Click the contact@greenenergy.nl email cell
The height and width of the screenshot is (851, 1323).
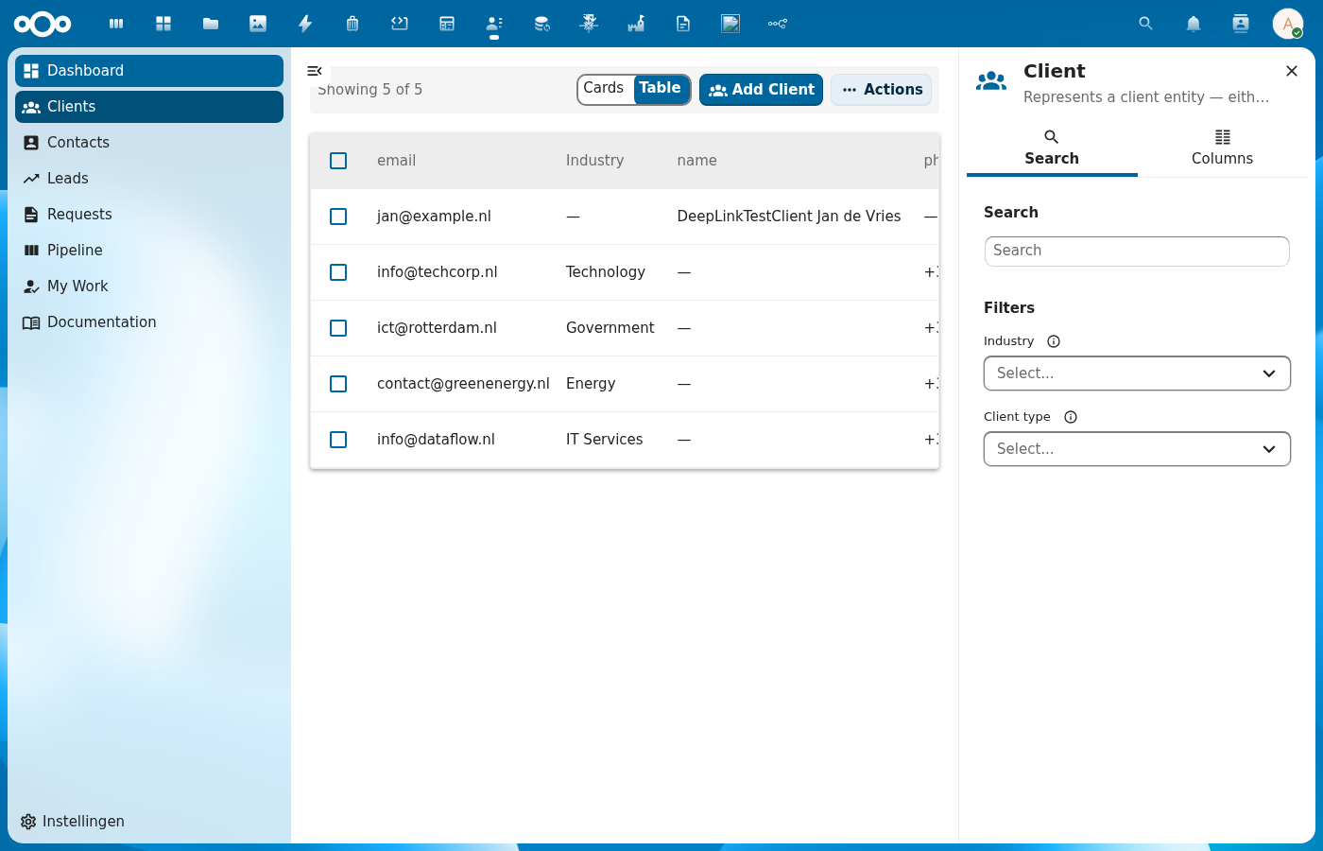pyautogui.click(x=463, y=384)
